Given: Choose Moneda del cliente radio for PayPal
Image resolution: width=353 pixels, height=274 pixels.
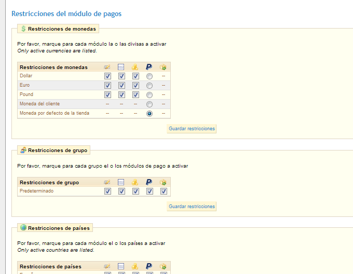Looking at the screenshot, I should pyautogui.click(x=150, y=104).
